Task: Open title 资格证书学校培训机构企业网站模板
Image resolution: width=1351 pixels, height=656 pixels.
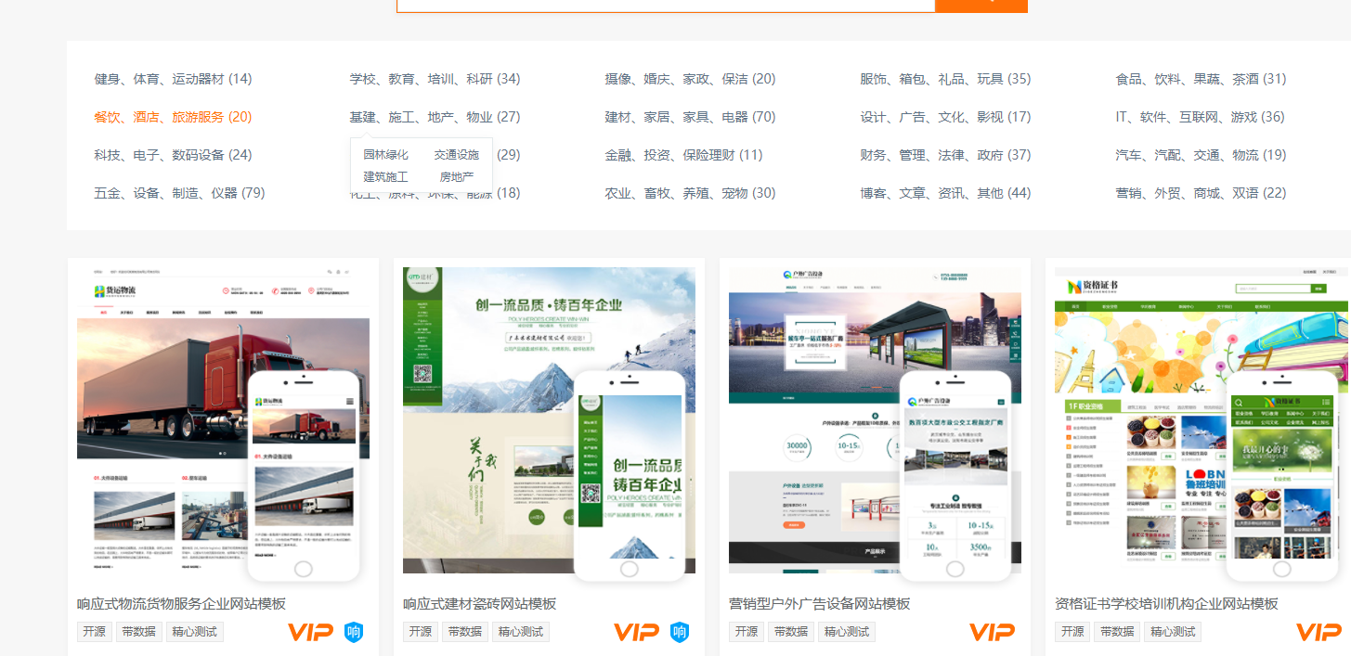Action: click(1166, 603)
